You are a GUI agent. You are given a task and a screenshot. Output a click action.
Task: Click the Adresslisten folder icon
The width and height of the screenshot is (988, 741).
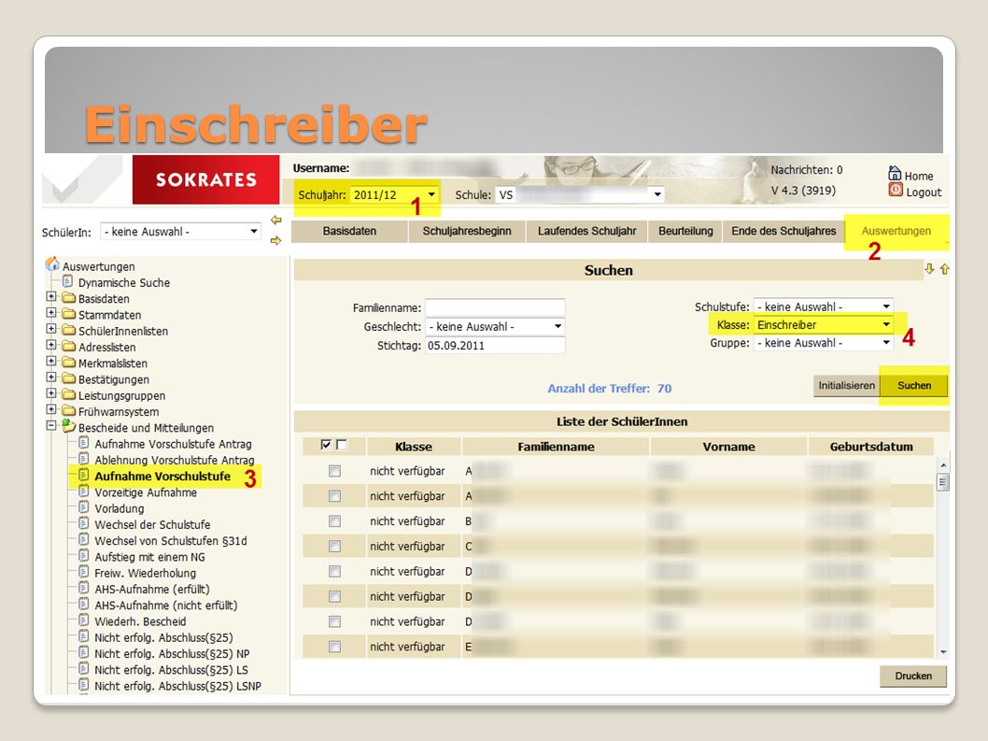(68, 346)
